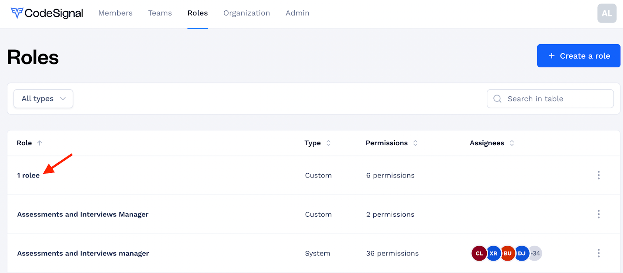623x273 pixels.
Task: Switch to the Organization tab
Action: [x=246, y=13]
